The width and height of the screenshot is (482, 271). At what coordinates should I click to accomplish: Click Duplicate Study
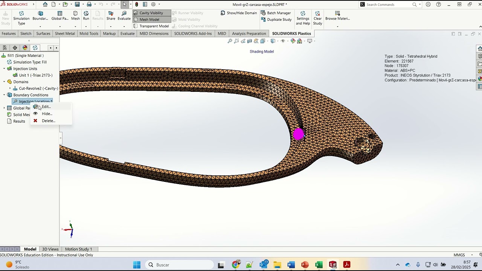tap(276, 20)
